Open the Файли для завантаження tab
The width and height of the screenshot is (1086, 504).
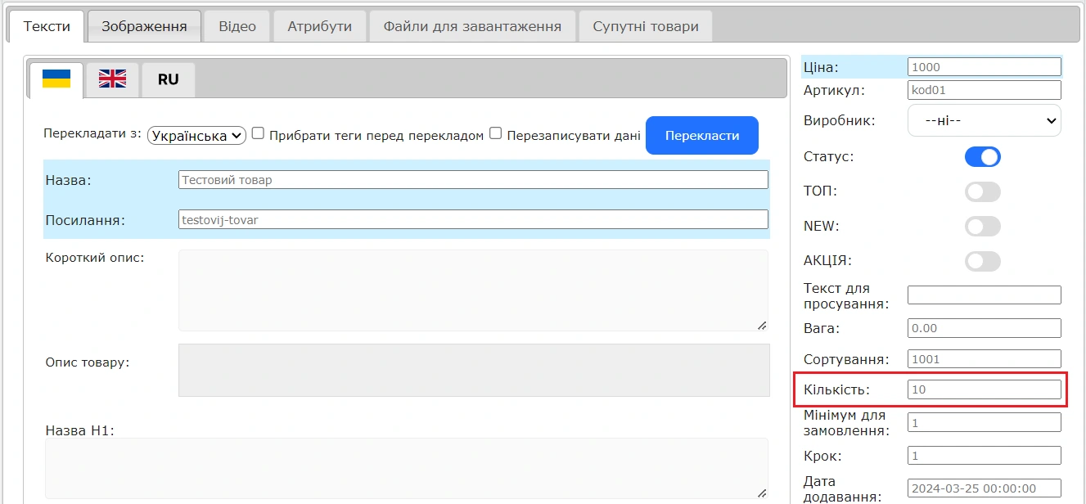(472, 26)
